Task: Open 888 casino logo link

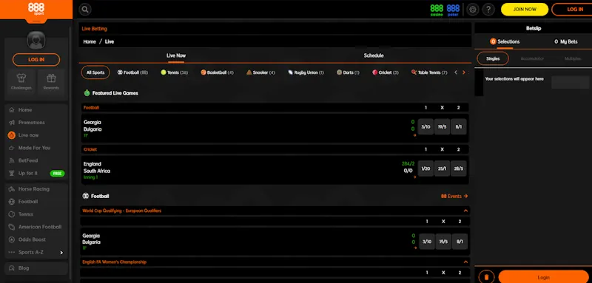Action: 437,10
